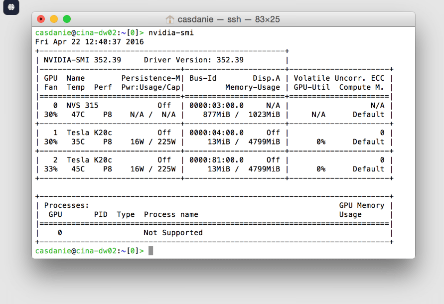Click the cursor block at bottom prompt
The width and height of the screenshot is (444, 304).
(150, 251)
